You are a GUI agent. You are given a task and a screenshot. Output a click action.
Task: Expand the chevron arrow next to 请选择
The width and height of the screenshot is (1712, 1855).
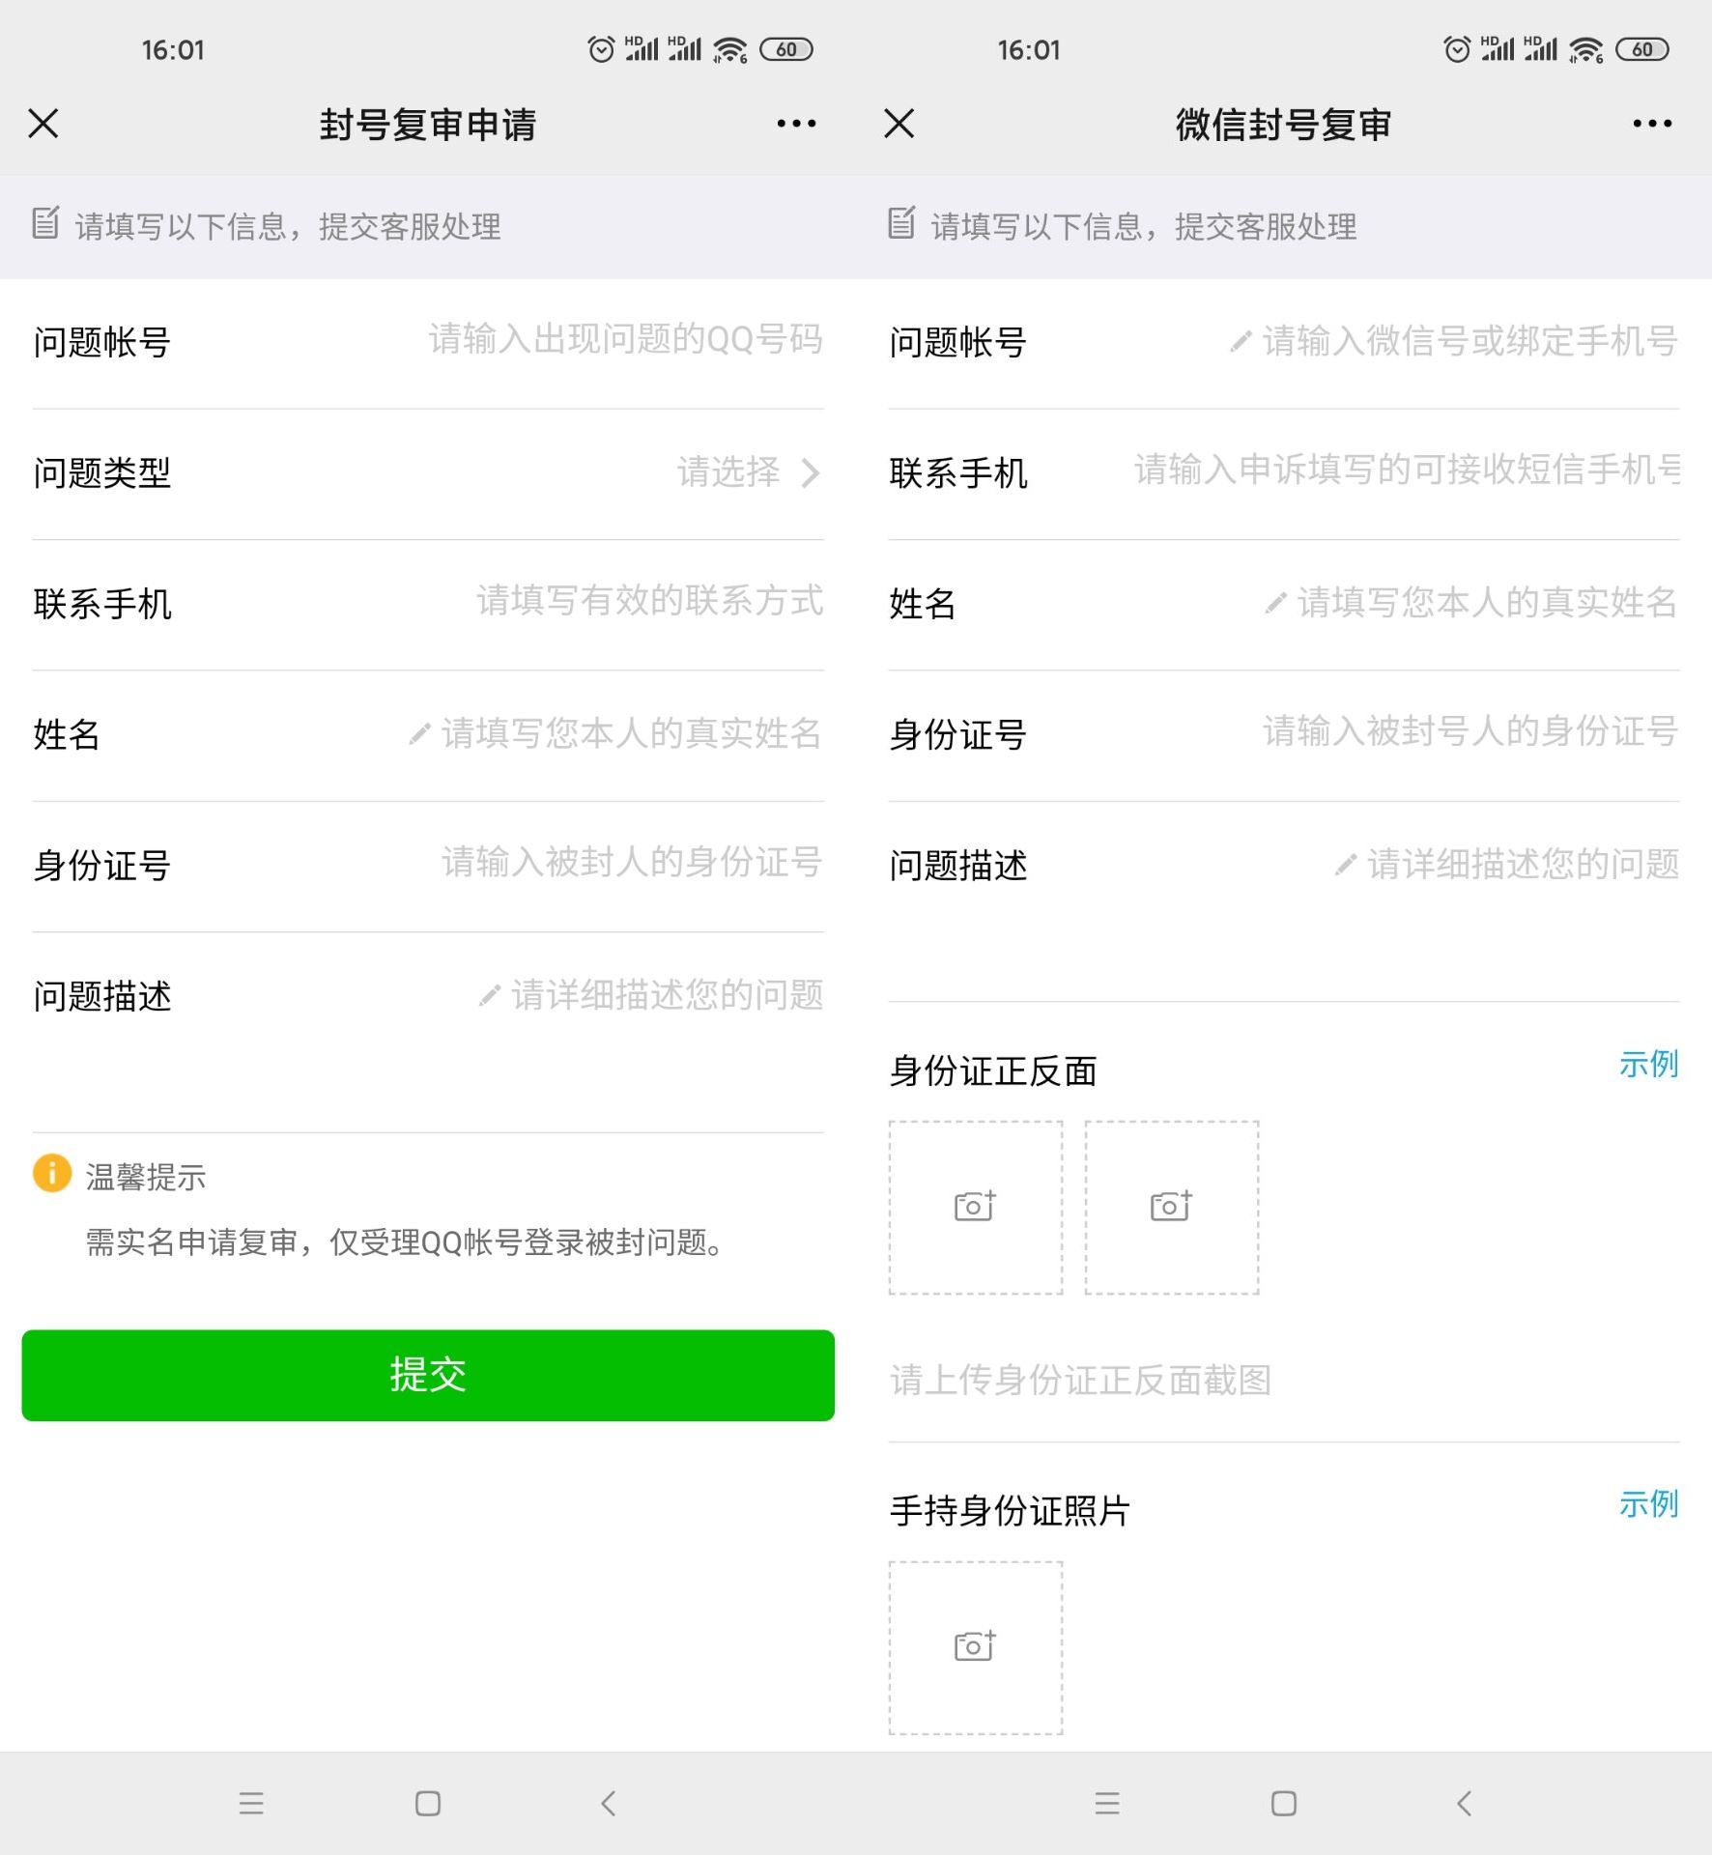click(812, 473)
